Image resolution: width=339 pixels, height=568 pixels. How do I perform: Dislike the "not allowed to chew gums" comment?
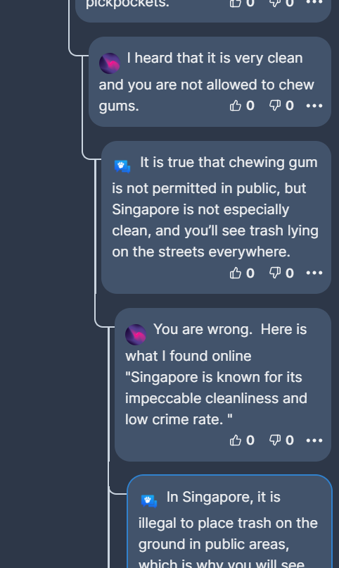(275, 106)
